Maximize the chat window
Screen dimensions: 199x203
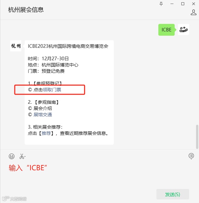[x=183, y=4]
